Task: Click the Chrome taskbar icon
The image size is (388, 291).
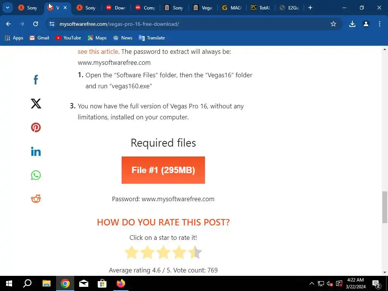Action: [65, 283]
